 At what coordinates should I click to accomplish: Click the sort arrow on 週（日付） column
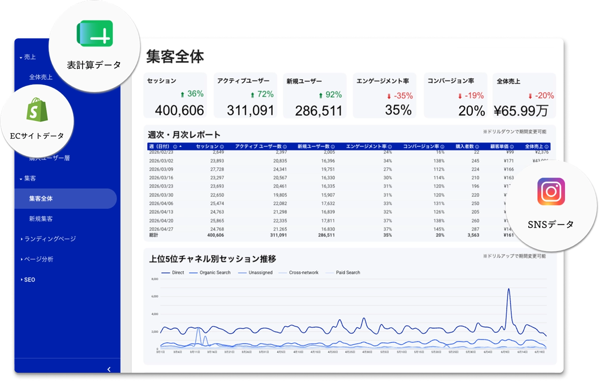(180, 146)
